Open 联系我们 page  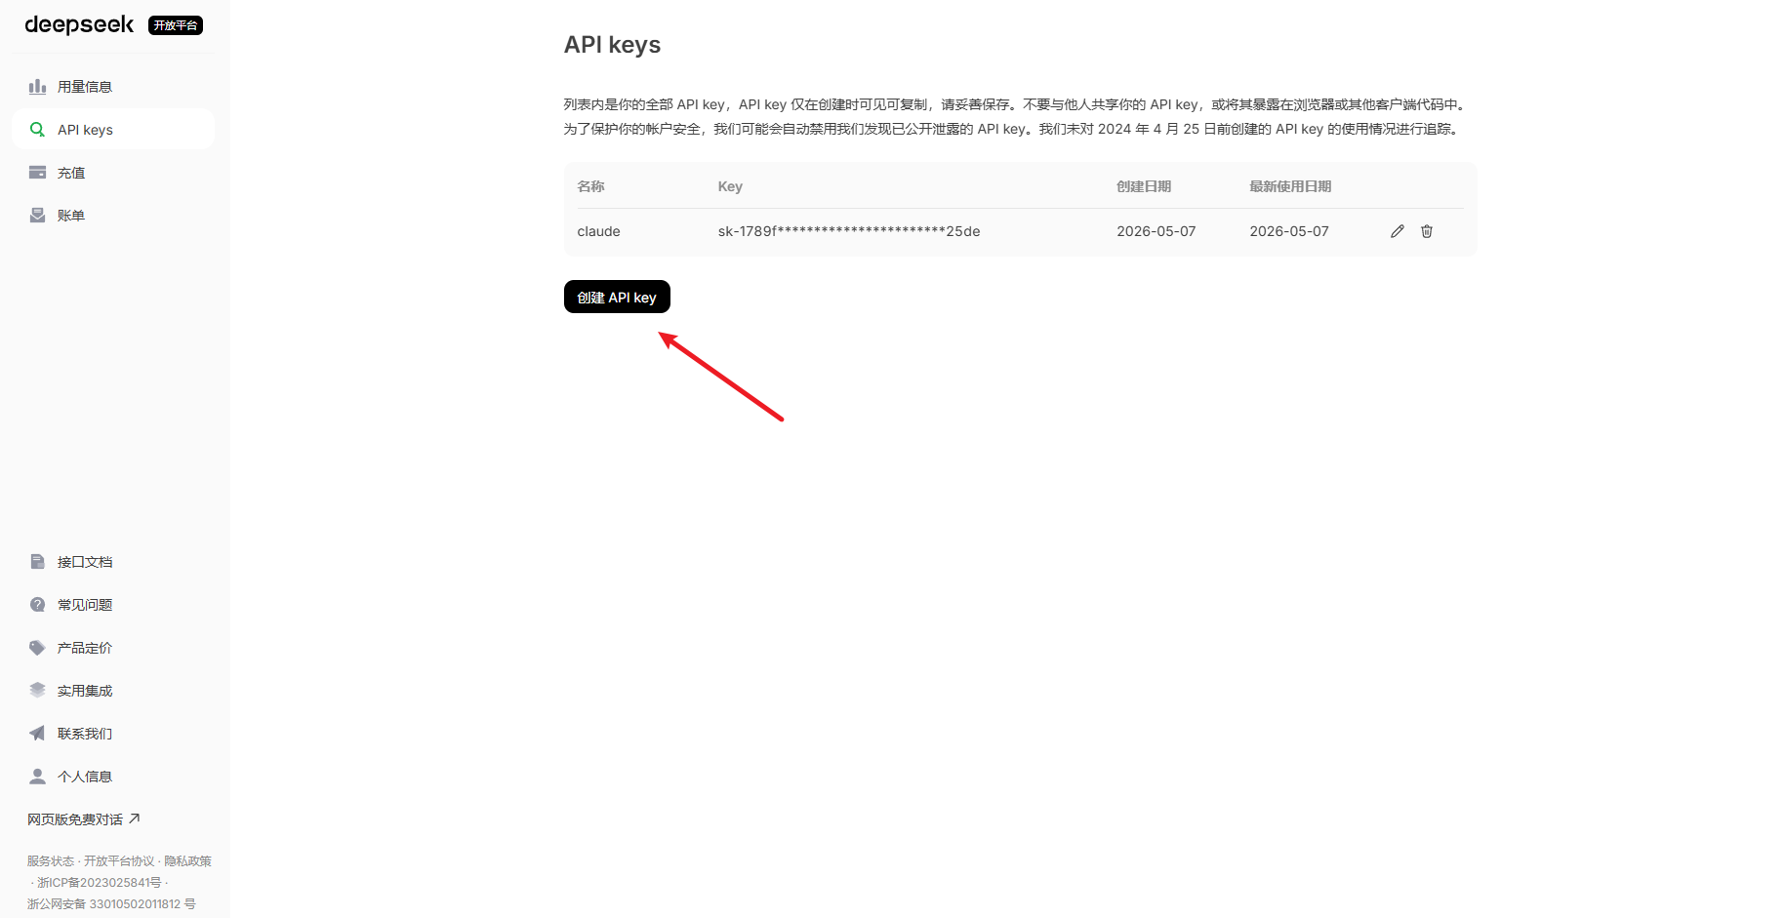point(113,734)
